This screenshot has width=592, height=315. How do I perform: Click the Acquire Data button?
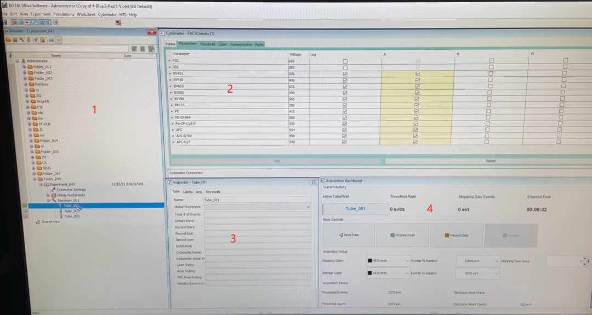coord(402,235)
